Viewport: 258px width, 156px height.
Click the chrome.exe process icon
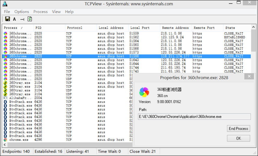point(5,140)
